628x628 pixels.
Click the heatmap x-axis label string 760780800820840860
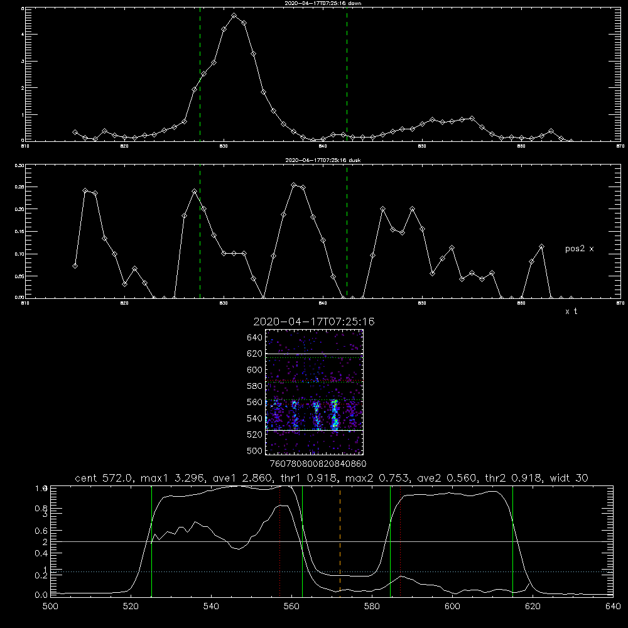pyautogui.click(x=318, y=464)
